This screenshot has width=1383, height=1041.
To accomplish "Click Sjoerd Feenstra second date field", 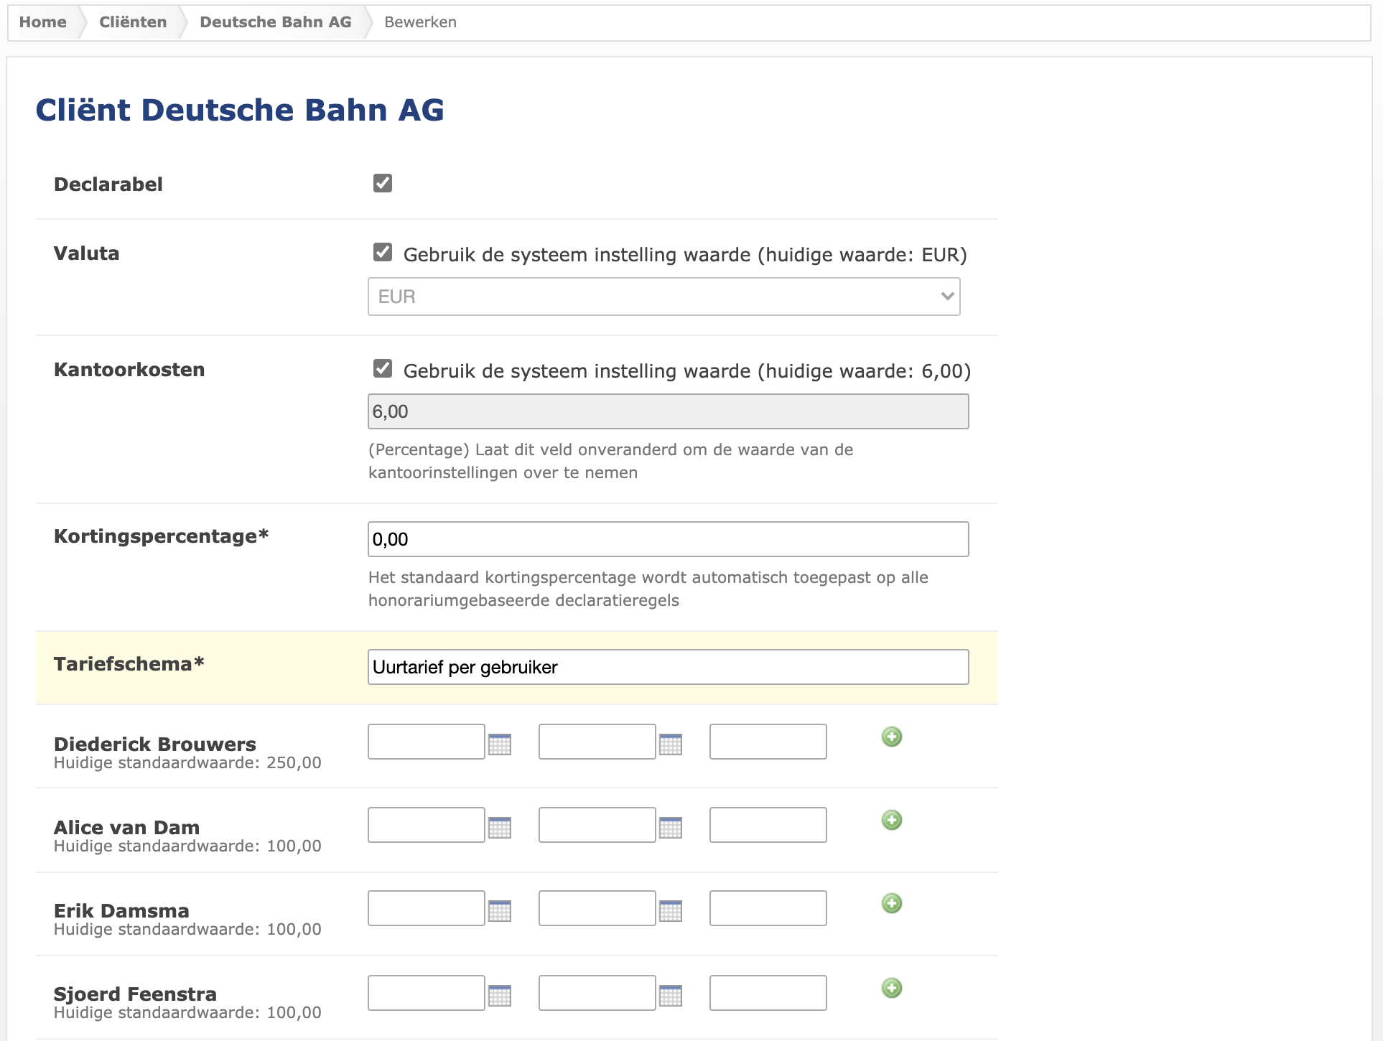I will pos(597,993).
